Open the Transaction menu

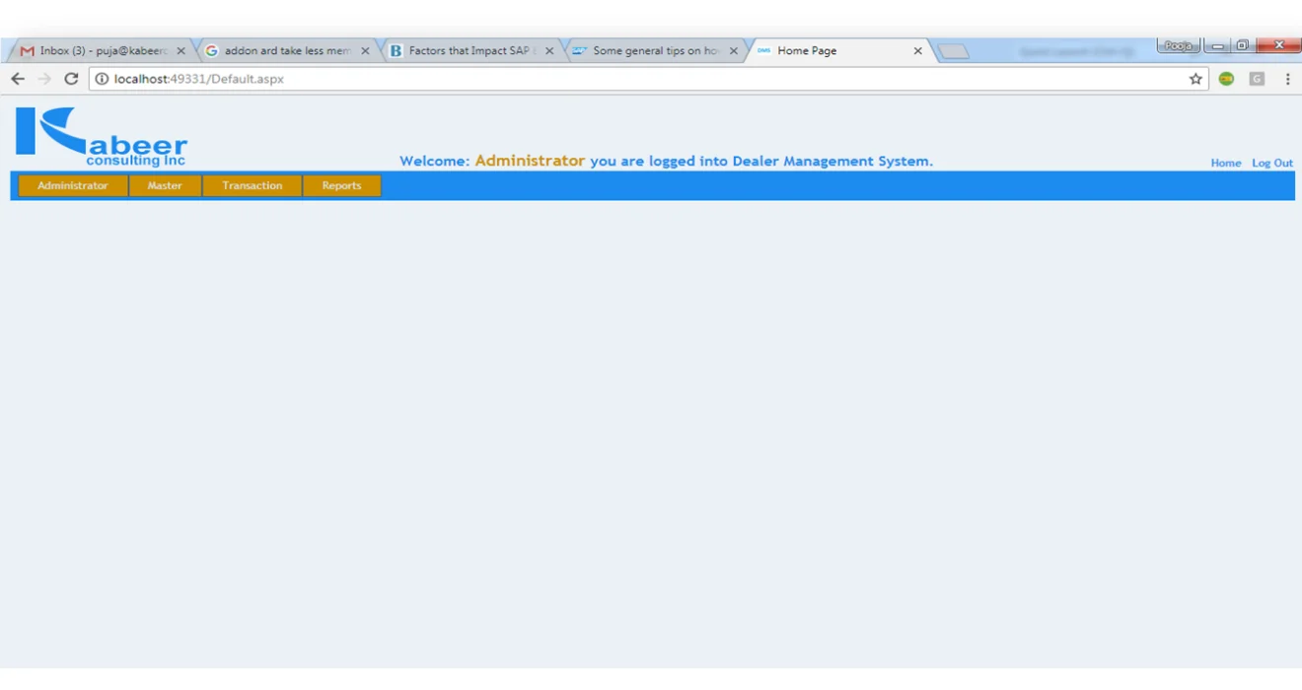[252, 185]
